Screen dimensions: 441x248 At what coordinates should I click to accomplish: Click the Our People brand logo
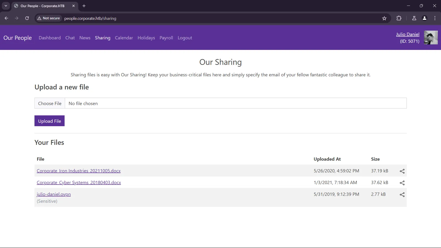(18, 38)
